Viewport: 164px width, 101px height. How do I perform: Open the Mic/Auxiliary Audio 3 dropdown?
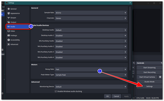[x=91, y=52]
